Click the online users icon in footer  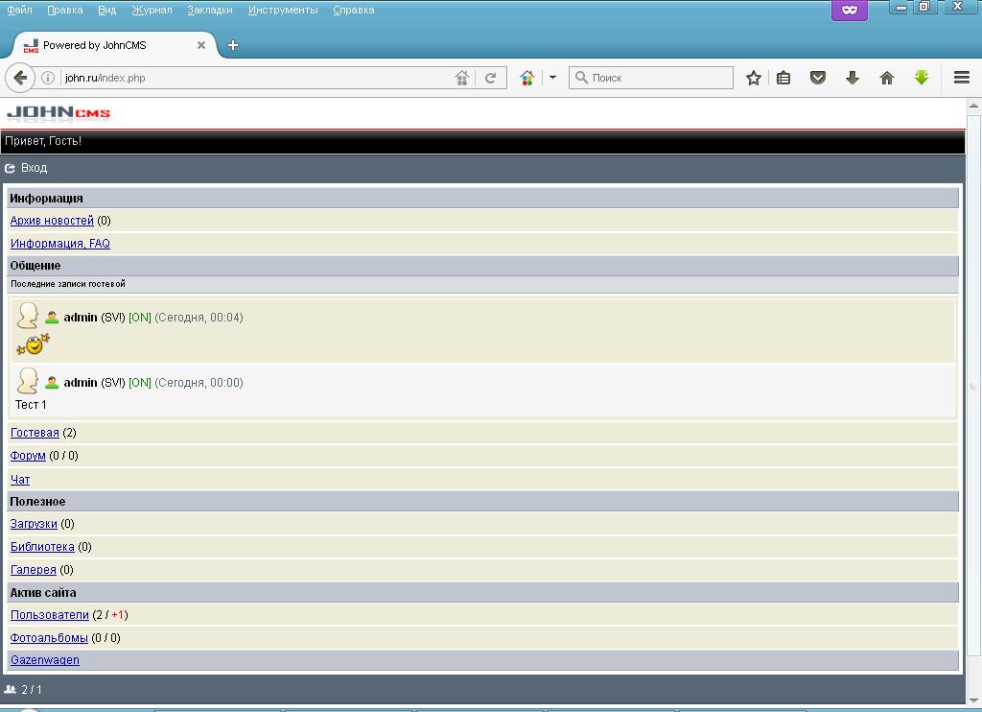(10, 689)
